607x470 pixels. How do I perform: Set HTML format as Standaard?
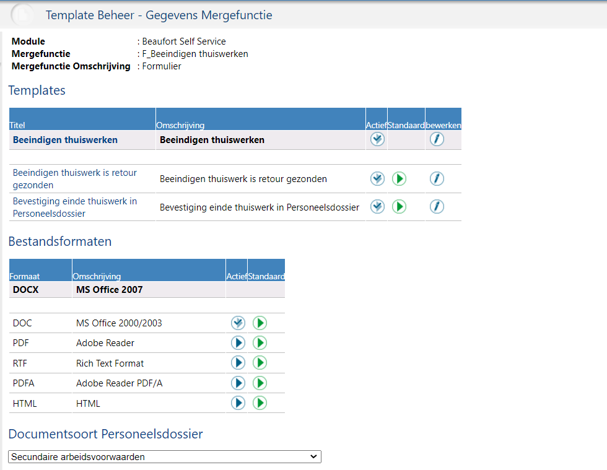coord(260,403)
